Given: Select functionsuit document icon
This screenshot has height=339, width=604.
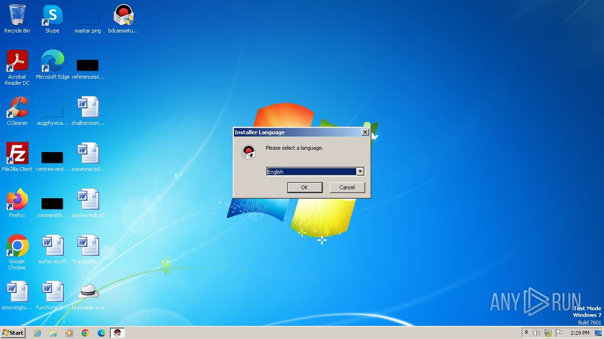Looking at the screenshot, I should (x=52, y=296).
